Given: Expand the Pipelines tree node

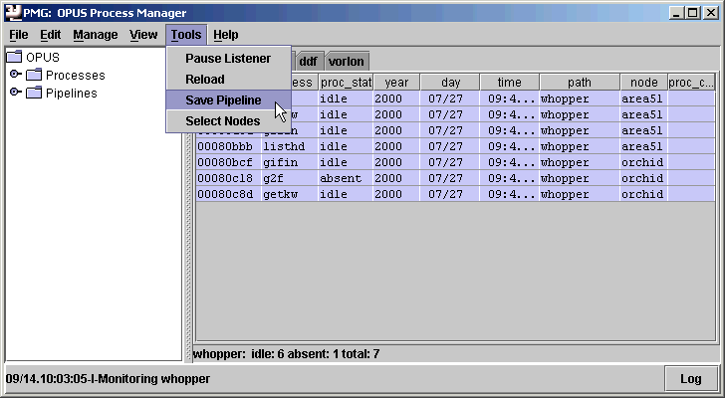Looking at the screenshot, I should coord(15,94).
